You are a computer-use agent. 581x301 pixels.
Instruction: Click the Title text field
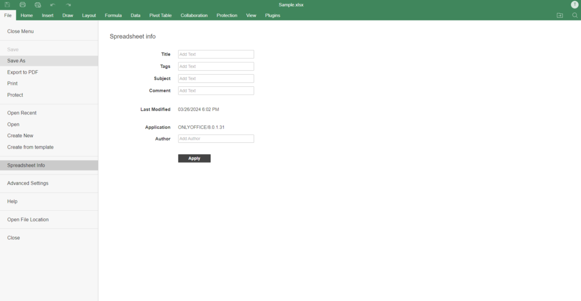(x=216, y=54)
